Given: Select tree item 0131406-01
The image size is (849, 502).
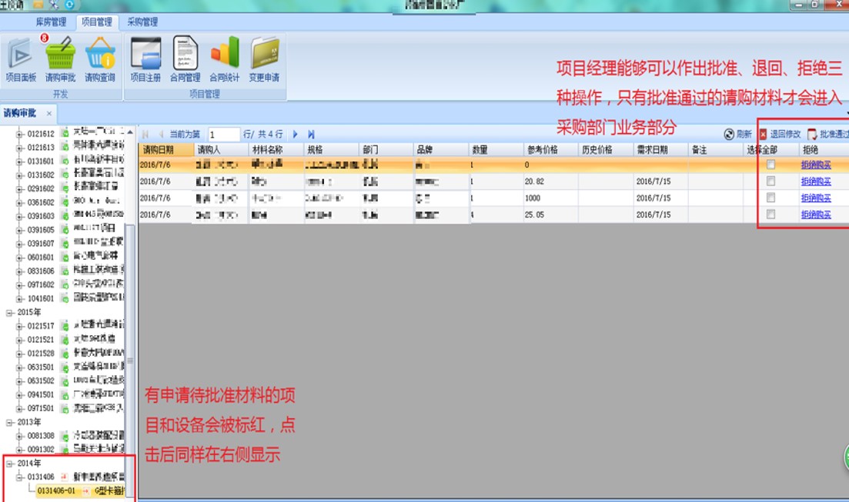Looking at the screenshot, I should (x=79, y=490).
